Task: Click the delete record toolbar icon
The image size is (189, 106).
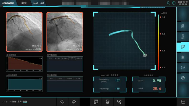Action: pos(107,102)
